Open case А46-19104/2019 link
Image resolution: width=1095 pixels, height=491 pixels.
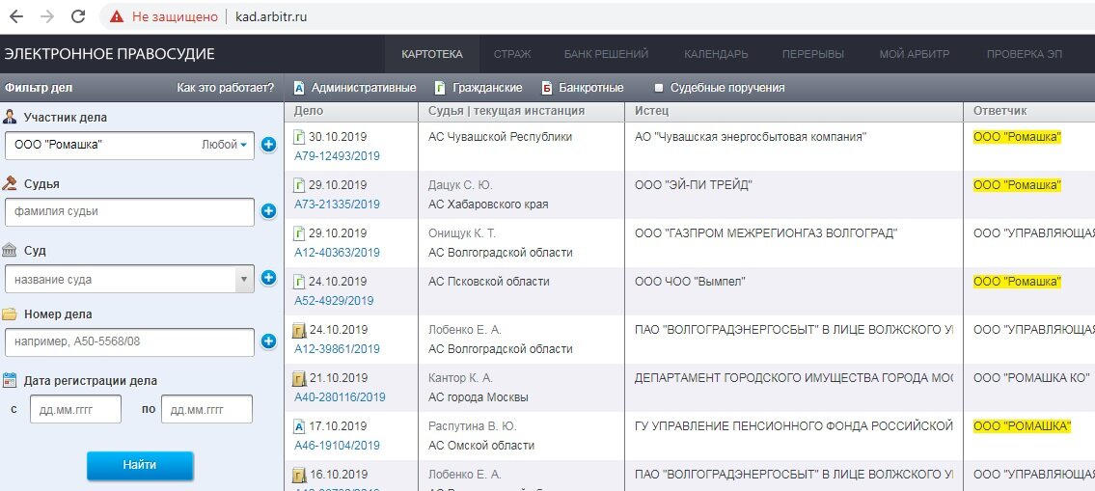click(337, 445)
